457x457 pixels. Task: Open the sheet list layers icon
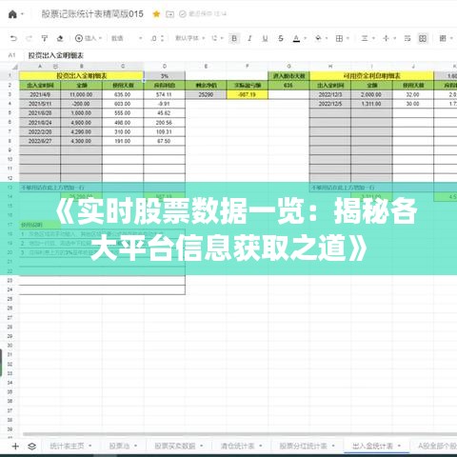pyautogui.click(x=31, y=447)
